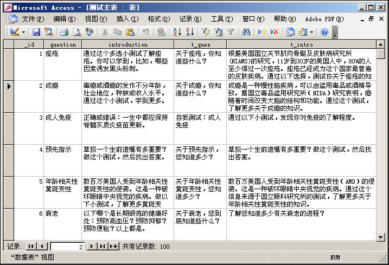Open the Adobe PDF(B) menu
The image size is (389, 265).
tap(324, 19)
